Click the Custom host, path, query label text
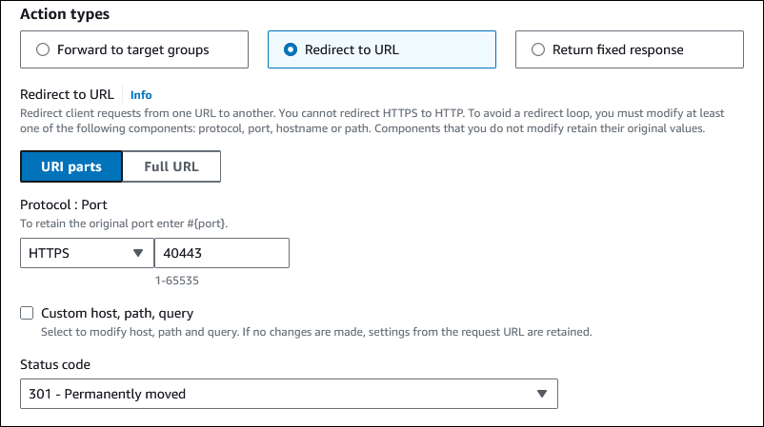This screenshot has height=427, width=764. (x=117, y=313)
